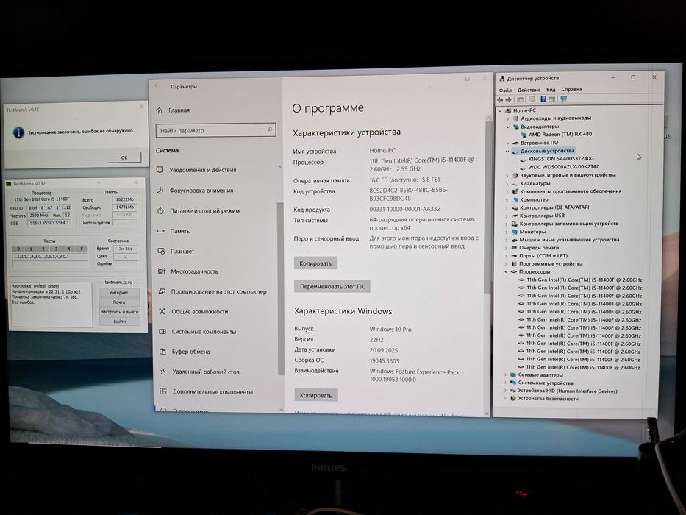Click the search magnifier icon in Settings
This screenshot has width=686, height=515.
[x=270, y=130]
